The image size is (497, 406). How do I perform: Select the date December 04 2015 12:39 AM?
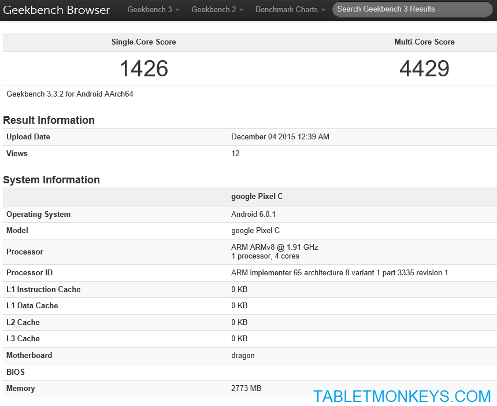pos(280,136)
